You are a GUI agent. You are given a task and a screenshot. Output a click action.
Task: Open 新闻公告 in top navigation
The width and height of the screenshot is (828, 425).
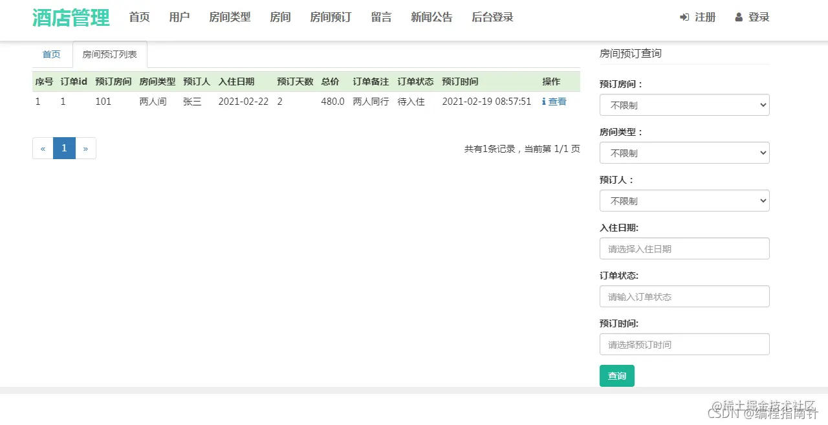(x=431, y=17)
